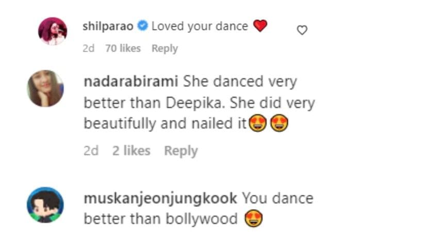Open the muskanjeonjungkook username link
Image resolution: width=428 pixels, height=238 pixels.
160,198
